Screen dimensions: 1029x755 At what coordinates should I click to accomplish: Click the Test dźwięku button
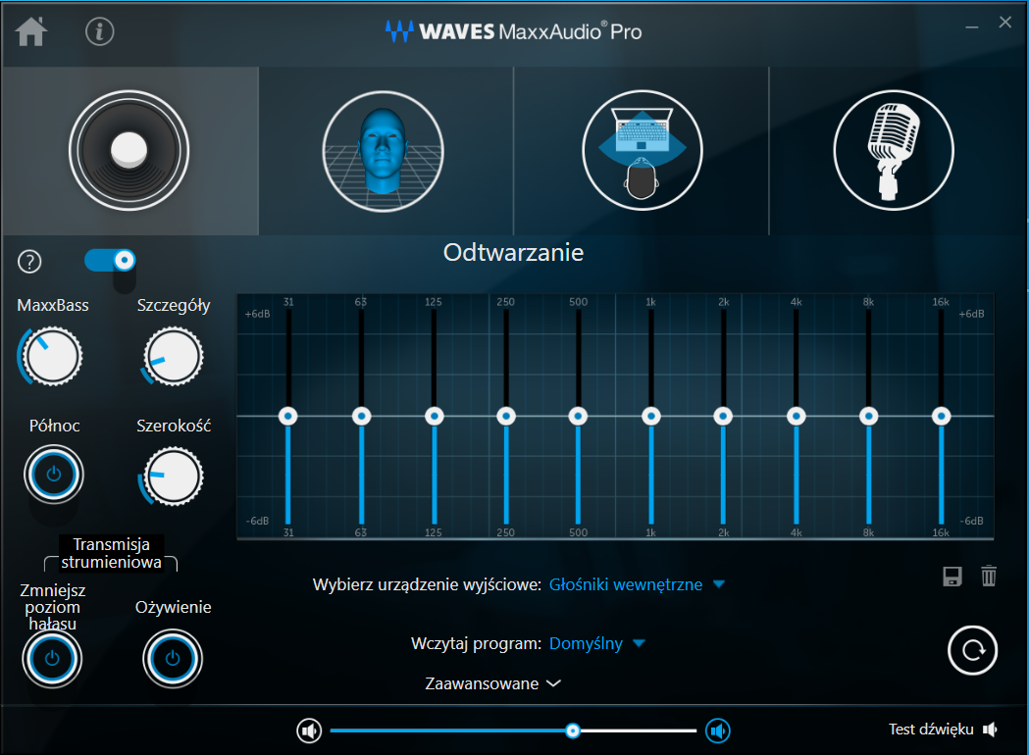click(943, 730)
